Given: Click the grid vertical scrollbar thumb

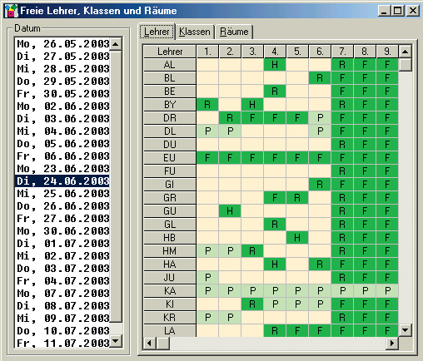Looking at the screenshot, I should [x=405, y=65].
